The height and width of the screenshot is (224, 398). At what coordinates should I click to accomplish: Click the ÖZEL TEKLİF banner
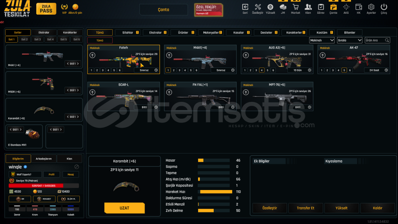pyautogui.click(x=208, y=10)
